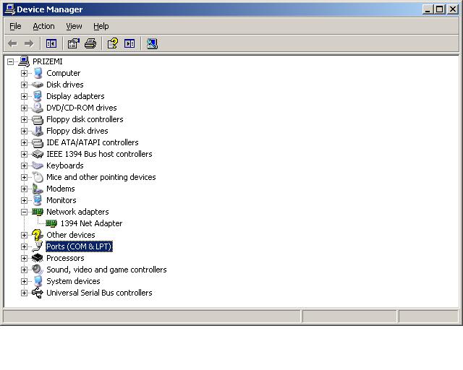Select IEEE 1394 Bus host controllers label
Viewport: 463px width, 370px height.
coord(99,154)
